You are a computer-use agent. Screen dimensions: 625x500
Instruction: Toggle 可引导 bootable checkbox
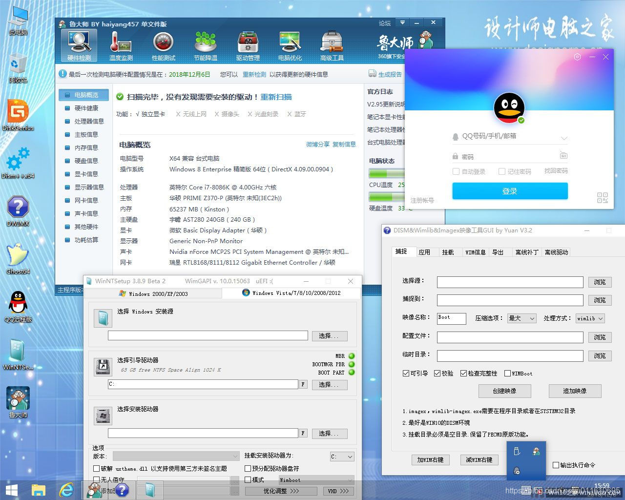406,373
